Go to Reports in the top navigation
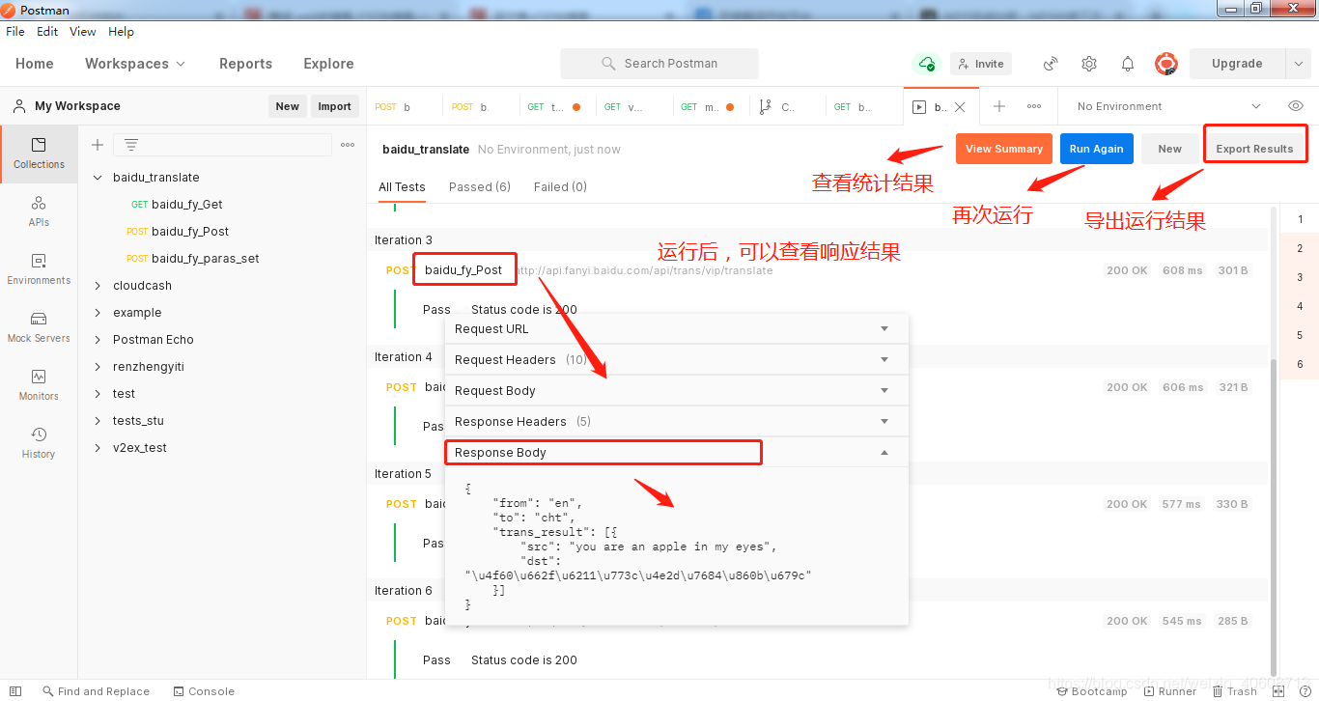1319x701 pixels. (245, 64)
